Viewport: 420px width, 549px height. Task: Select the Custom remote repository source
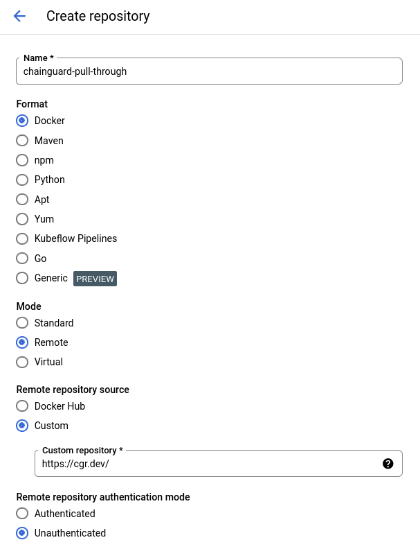22,426
